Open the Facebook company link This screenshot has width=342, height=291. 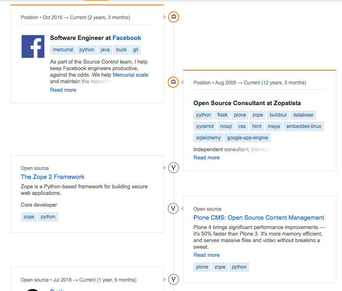[x=127, y=38]
